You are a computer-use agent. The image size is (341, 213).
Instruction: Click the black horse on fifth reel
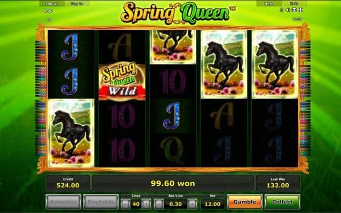274,64
